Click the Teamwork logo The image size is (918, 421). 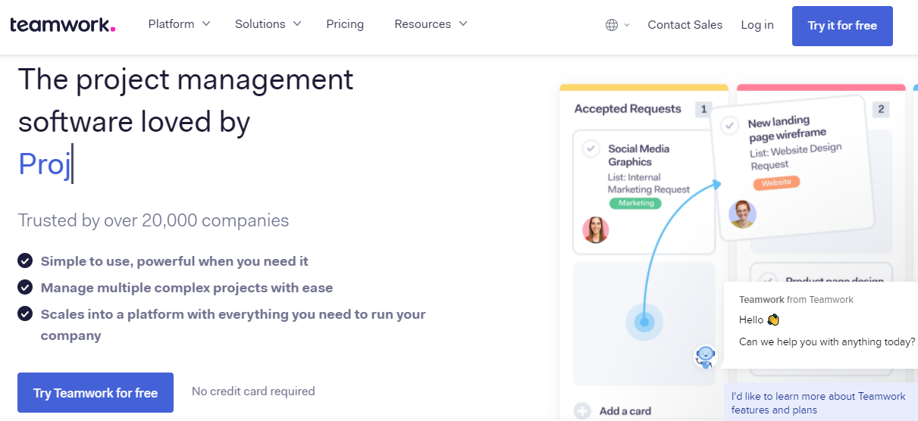62,25
